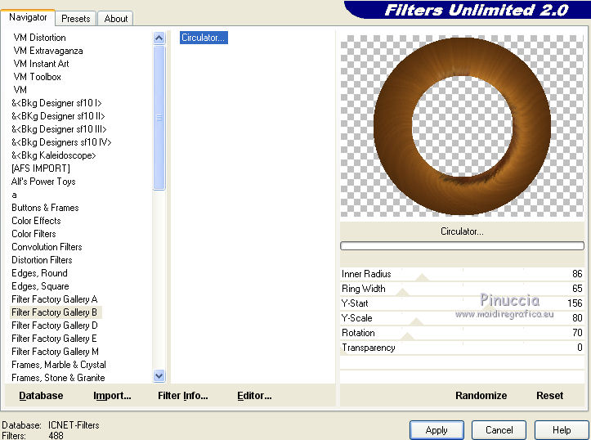
Task: Randomize the filter settings
Action: [481, 396]
